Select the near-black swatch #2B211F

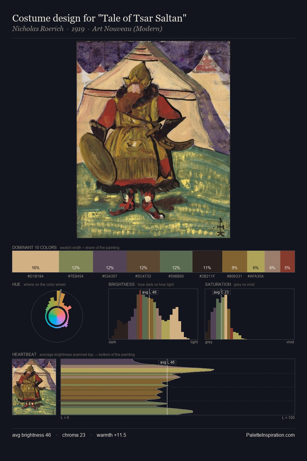(x=207, y=262)
